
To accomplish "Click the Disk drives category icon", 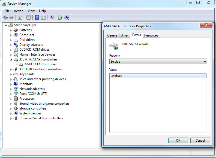I will click(x=16, y=40).
